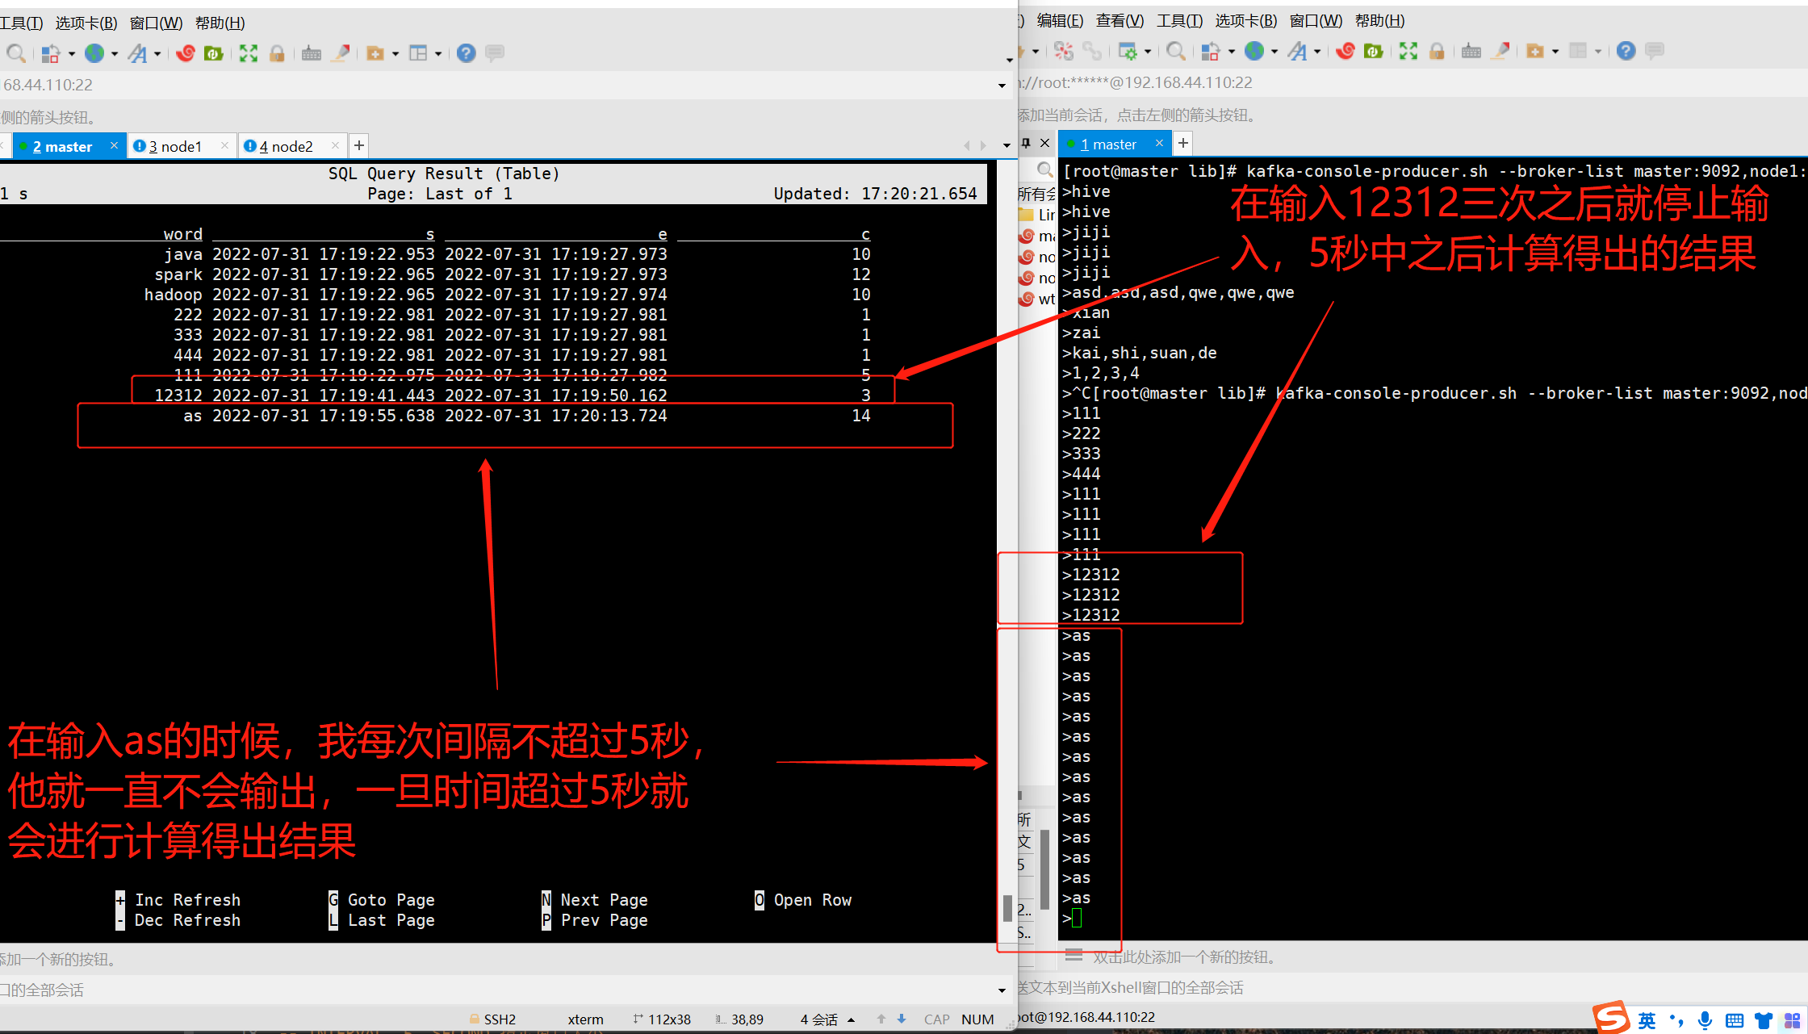Click the highlighter pen icon in right window toolbar

click(x=1500, y=51)
